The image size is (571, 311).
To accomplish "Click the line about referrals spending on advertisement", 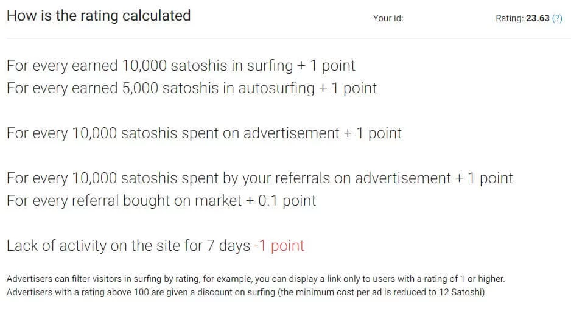I will 260,178.
